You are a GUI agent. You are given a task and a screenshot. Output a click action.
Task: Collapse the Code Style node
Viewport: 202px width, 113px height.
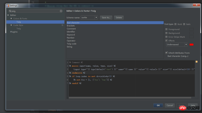(x=11, y=25)
